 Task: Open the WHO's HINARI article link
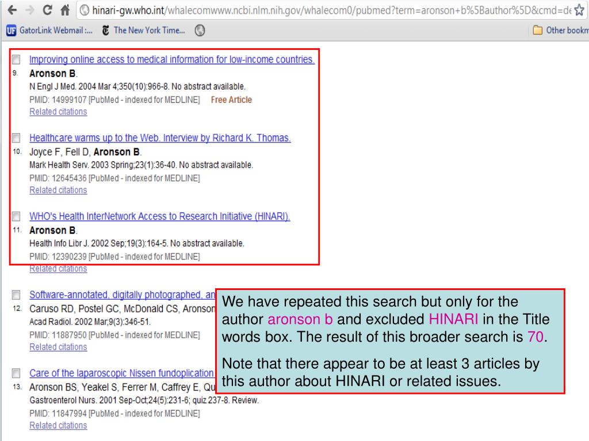click(x=160, y=216)
